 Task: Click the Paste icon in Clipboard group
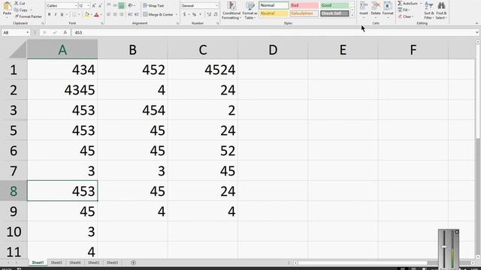pos(7,7)
